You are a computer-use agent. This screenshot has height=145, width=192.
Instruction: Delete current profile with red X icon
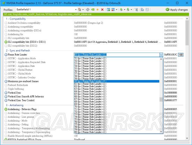[102, 9]
